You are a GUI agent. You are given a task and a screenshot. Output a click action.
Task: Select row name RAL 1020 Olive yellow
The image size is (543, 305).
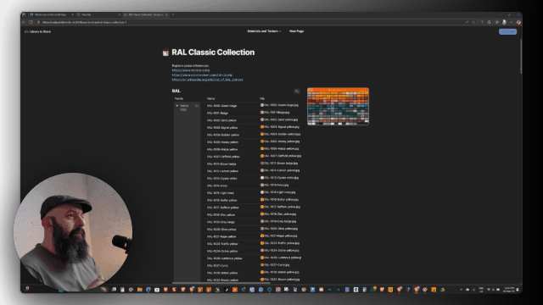tap(221, 230)
